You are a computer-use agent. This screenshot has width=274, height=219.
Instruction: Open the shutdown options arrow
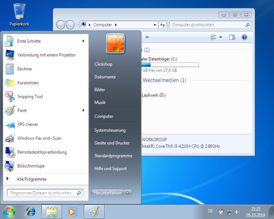point(128,193)
